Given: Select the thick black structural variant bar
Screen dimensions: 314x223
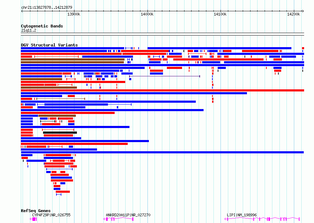Looking at the screenshot, I should coord(60,133).
